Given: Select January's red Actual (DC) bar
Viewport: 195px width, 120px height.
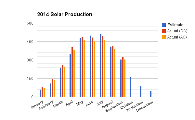Looking at the screenshot, I should 42,92.
